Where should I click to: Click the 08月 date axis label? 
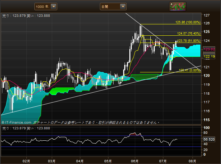[x=193, y=161]
